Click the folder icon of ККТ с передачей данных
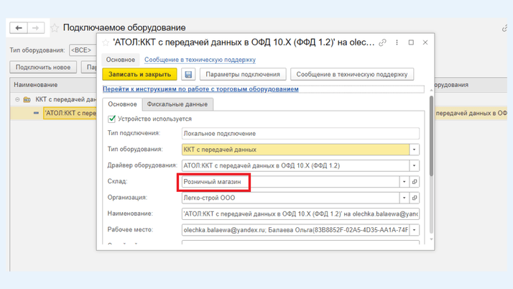 [27, 99]
